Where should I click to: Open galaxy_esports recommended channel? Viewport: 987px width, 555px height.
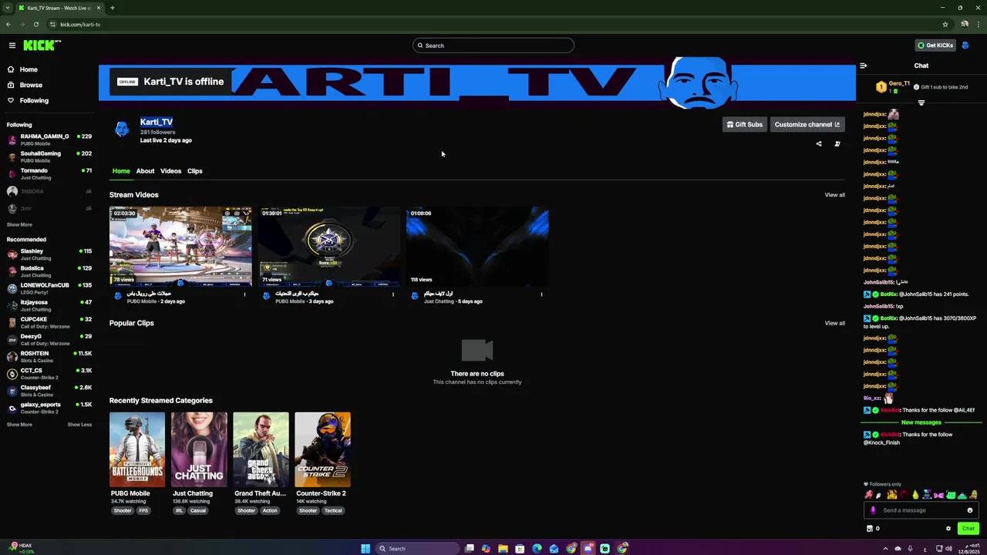click(49, 408)
